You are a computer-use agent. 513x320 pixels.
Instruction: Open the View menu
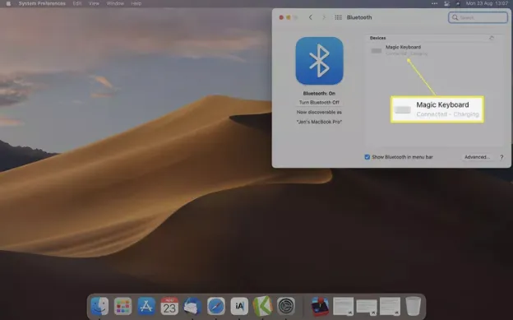pyautogui.click(x=94, y=3)
